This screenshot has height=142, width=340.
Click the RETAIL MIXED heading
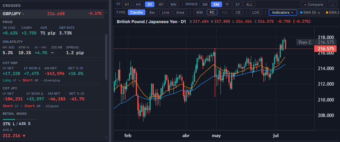15,114
